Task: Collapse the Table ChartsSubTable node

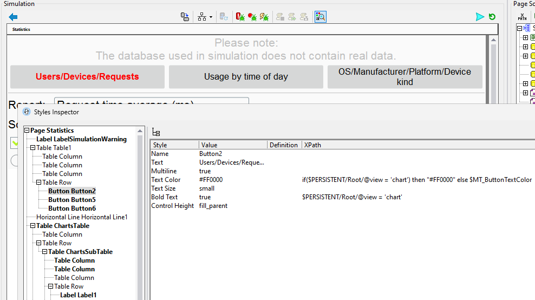Action: click(45, 252)
